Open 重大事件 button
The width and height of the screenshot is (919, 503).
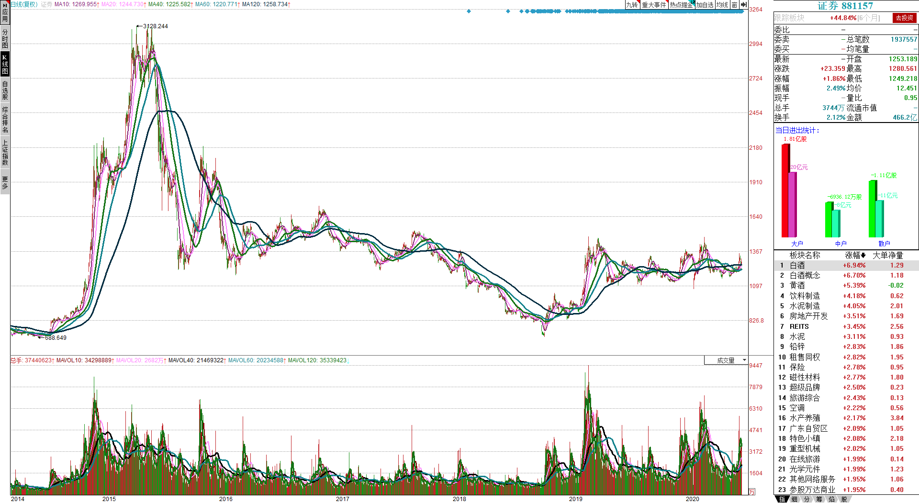pos(654,5)
